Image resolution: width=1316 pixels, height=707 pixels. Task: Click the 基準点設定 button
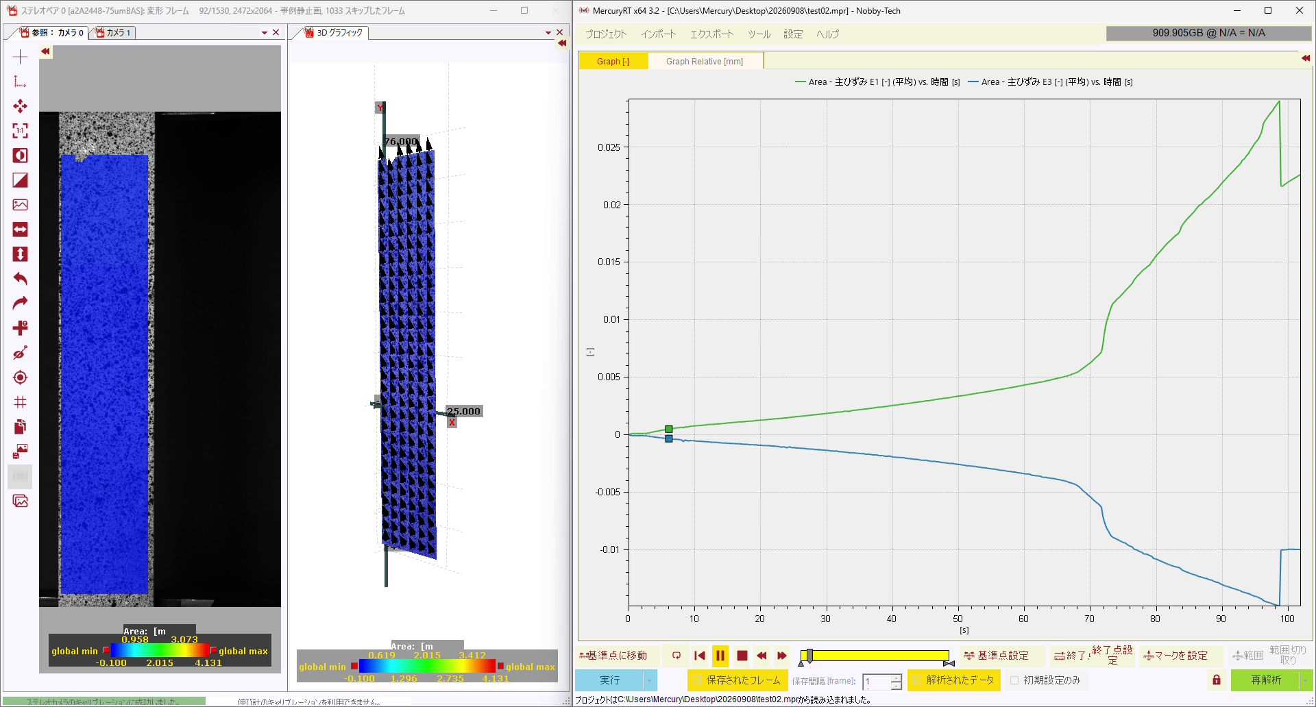pyautogui.click(x=996, y=656)
